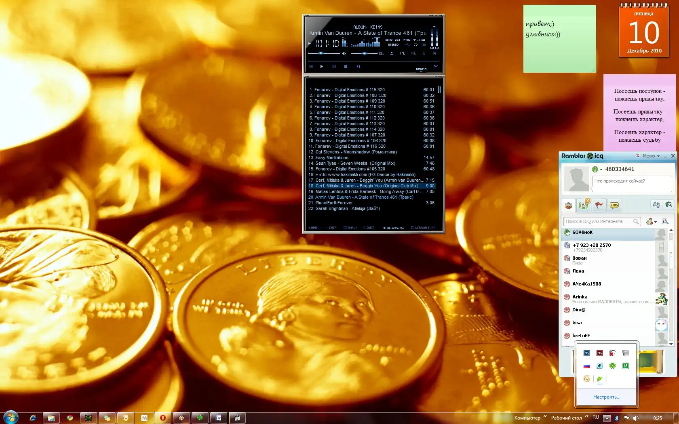Image resolution: width=679 pixels, height=424 pixels.
Task: Open the SMS tab in ICQ
Action: (x=614, y=205)
